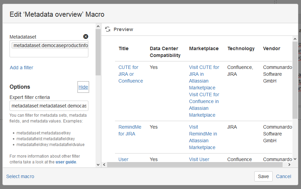301x189 pixels.
Task: Click the preview horizontal scroll left arrow
Action: coord(104,165)
